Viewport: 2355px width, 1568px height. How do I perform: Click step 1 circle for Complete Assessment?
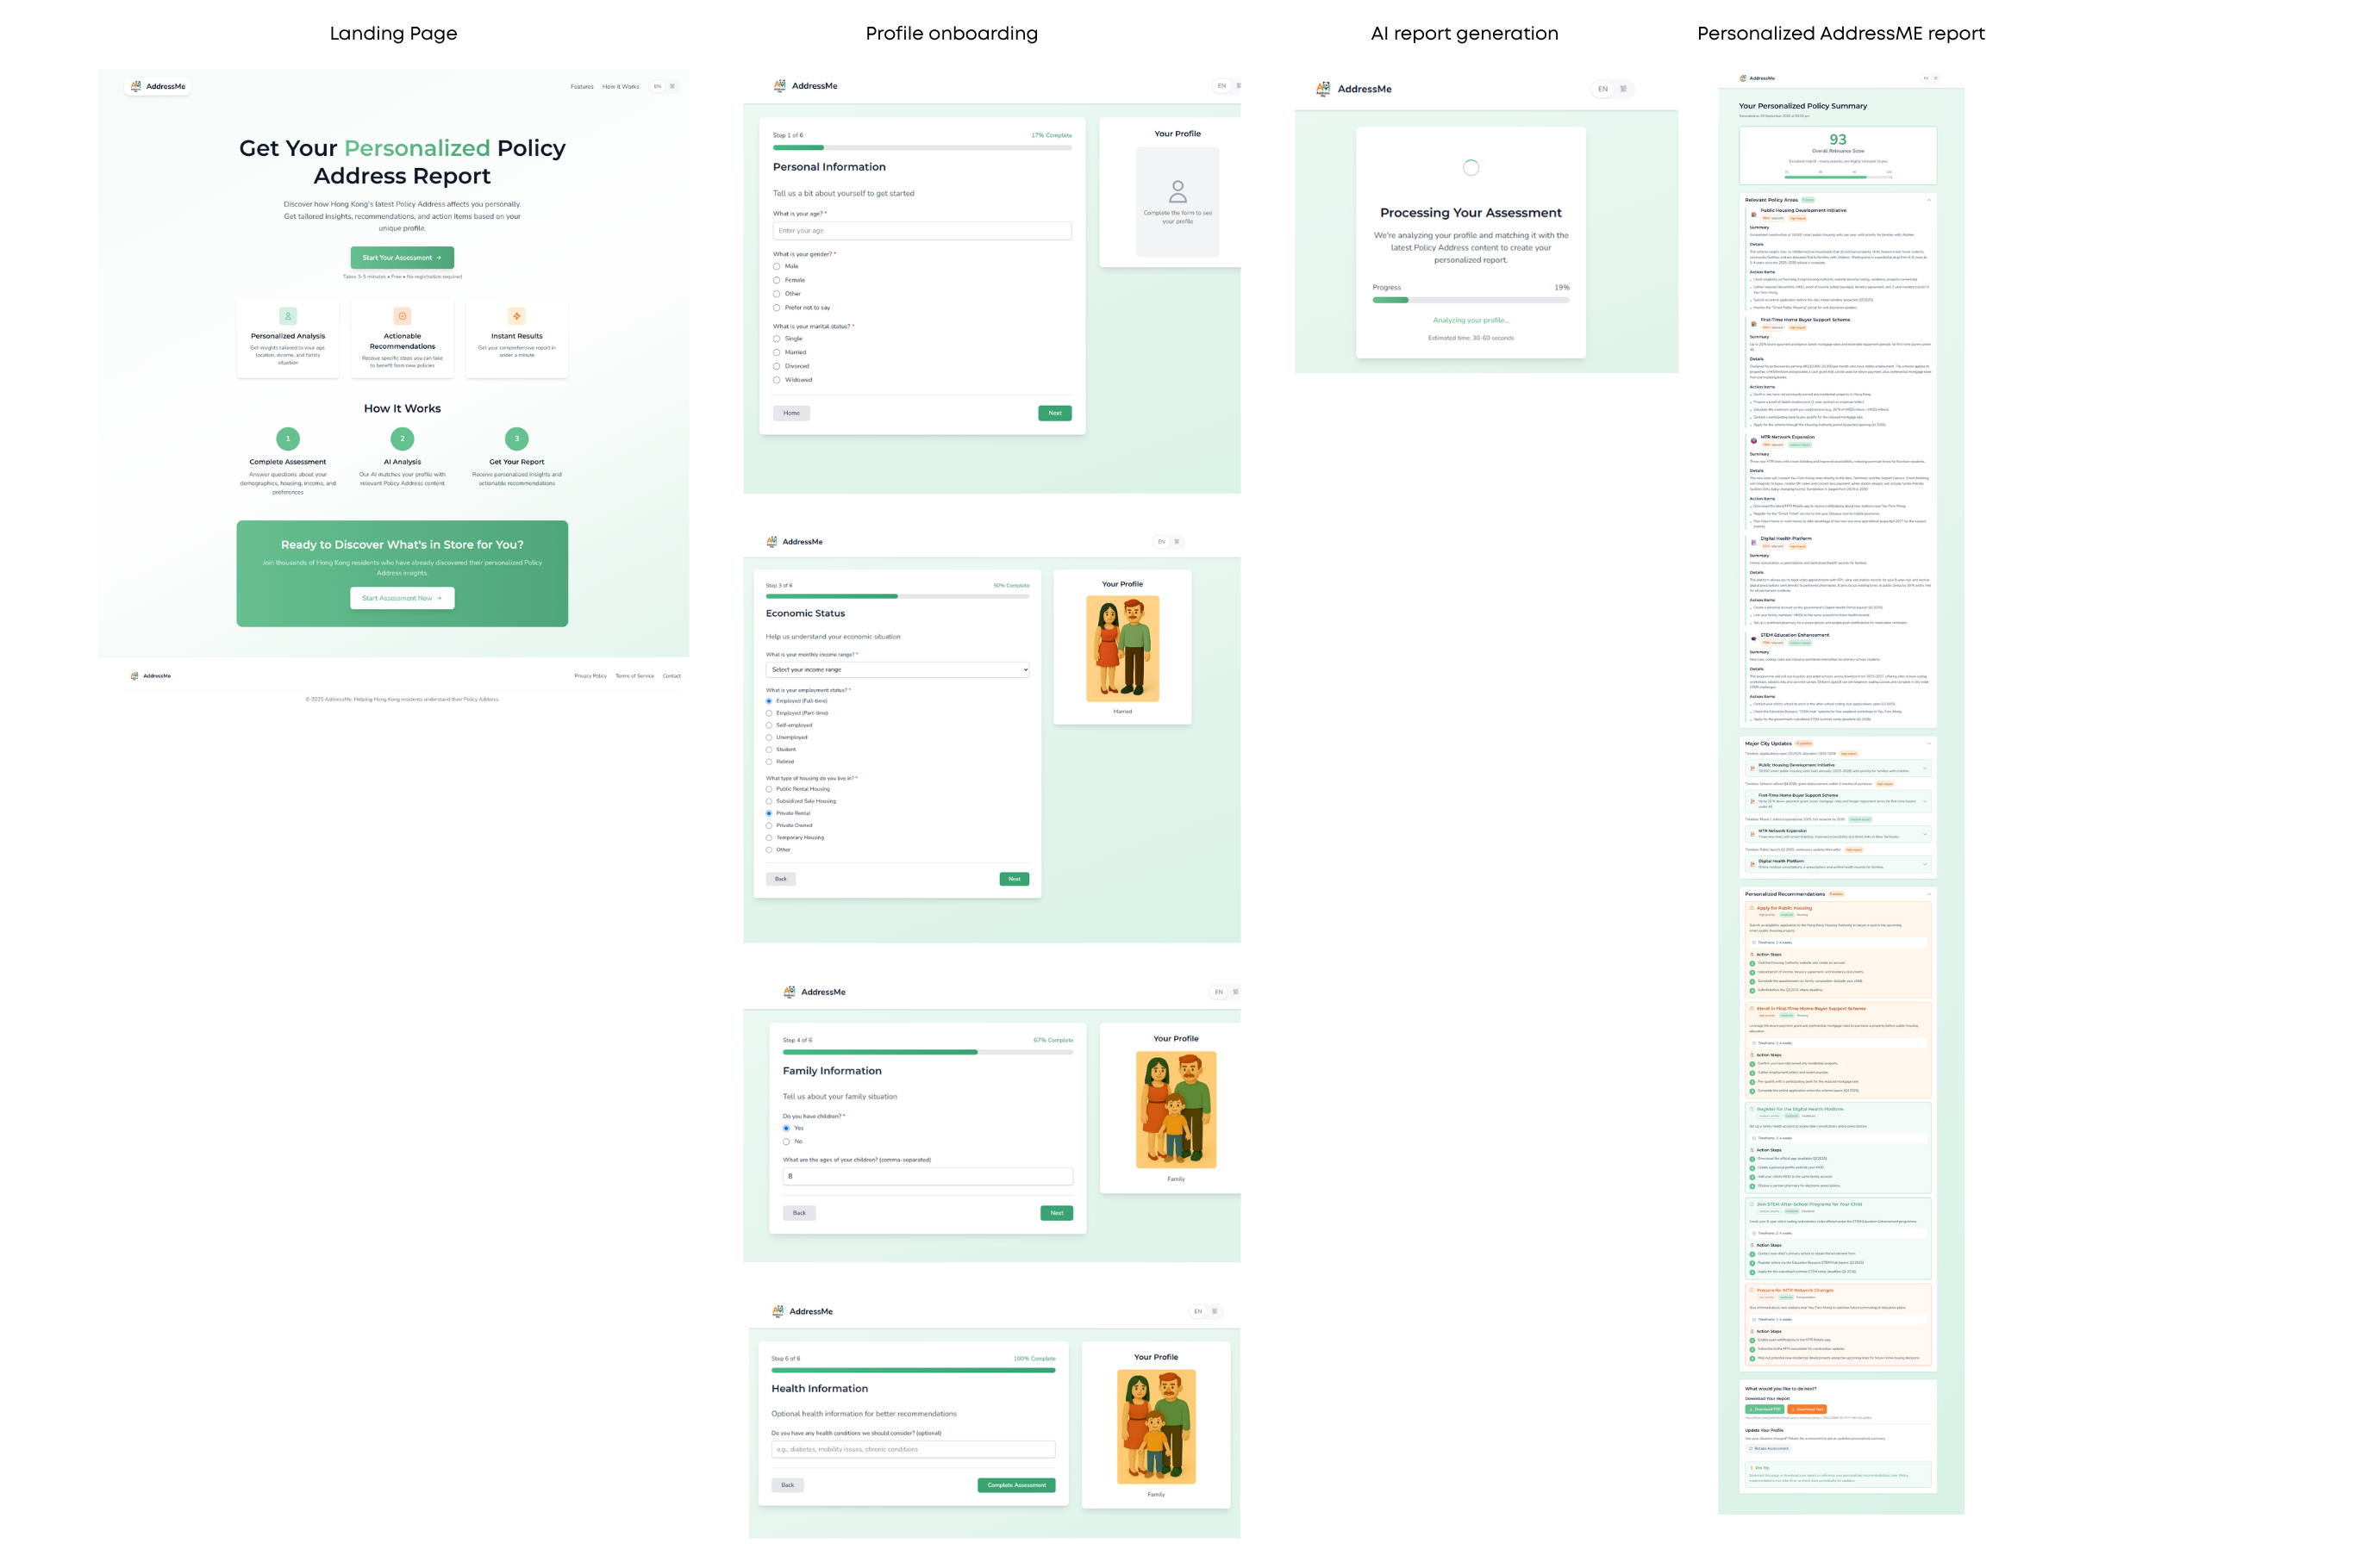(x=288, y=439)
